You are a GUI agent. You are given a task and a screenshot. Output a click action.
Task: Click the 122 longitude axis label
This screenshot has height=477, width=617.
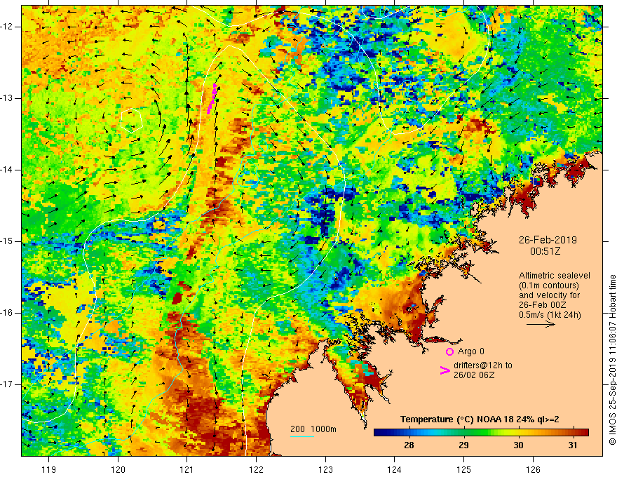pos(256,469)
